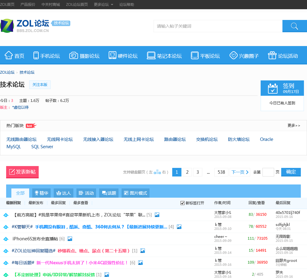Sort by 最多回复
307x279 pixels.
point(58,203)
